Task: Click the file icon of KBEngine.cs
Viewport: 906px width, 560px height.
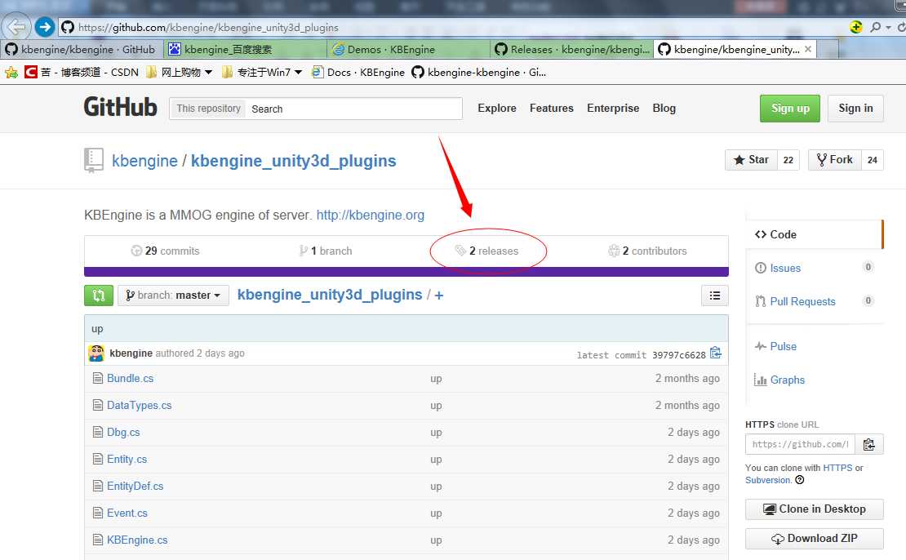Action: [98, 540]
